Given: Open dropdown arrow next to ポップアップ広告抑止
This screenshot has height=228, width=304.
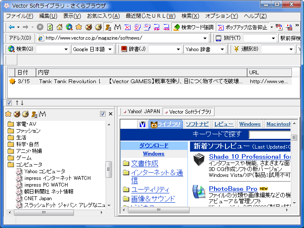Looking at the screenshot, I should tap(271, 27).
